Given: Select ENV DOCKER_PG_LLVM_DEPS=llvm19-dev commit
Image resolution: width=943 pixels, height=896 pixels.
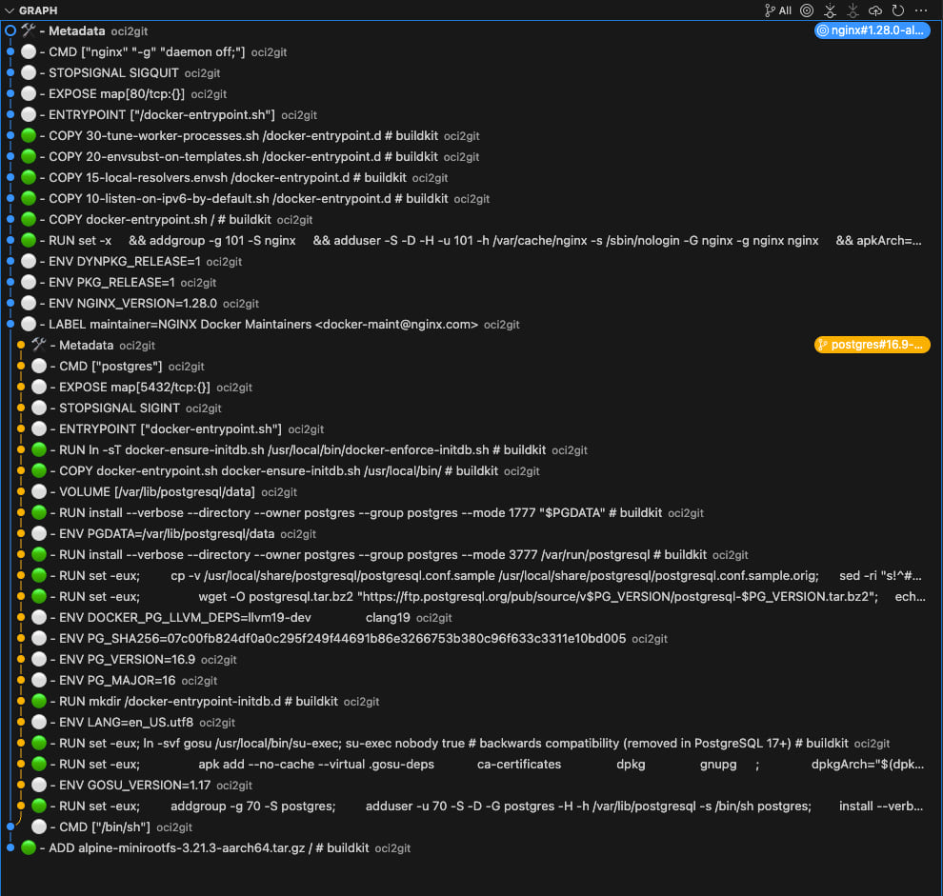Looking at the screenshot, I should pyautogui.click(x=471, y=618).
